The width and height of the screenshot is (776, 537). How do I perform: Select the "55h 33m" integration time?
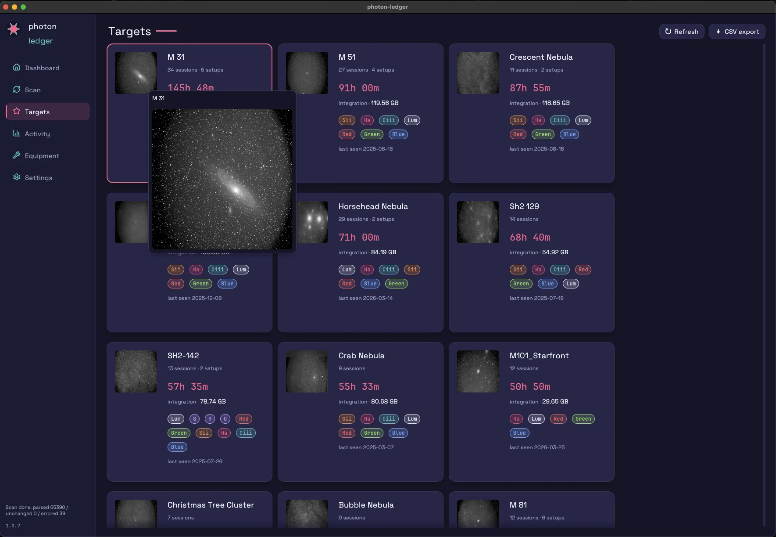pos(359,387)
